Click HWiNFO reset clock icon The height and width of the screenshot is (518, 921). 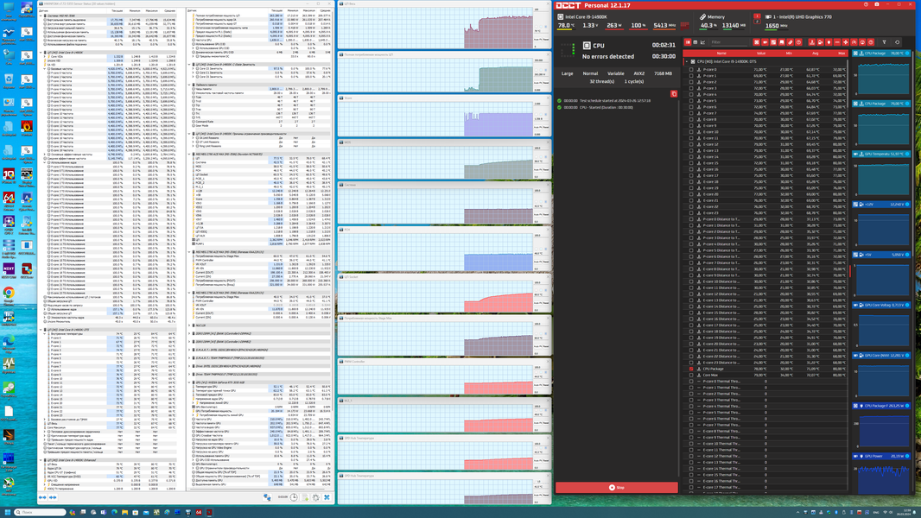[294, 497]
